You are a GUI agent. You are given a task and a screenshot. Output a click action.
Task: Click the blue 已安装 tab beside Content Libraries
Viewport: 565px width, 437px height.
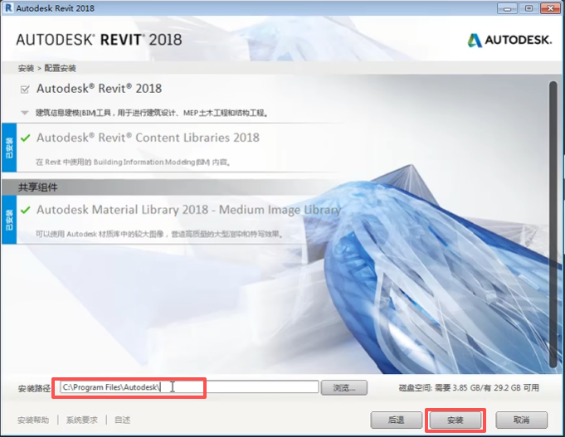8,147
